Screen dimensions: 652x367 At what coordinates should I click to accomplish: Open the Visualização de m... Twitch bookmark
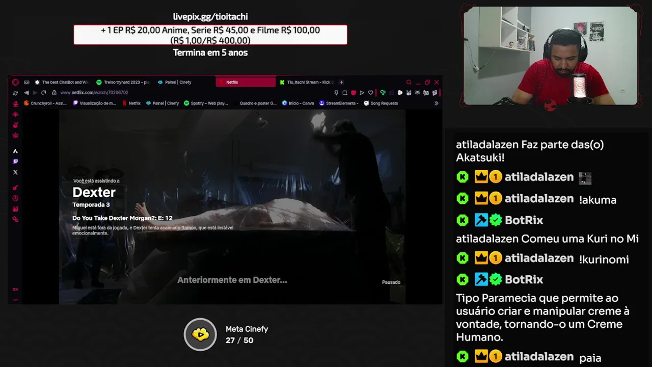click(x=95, y=103)
